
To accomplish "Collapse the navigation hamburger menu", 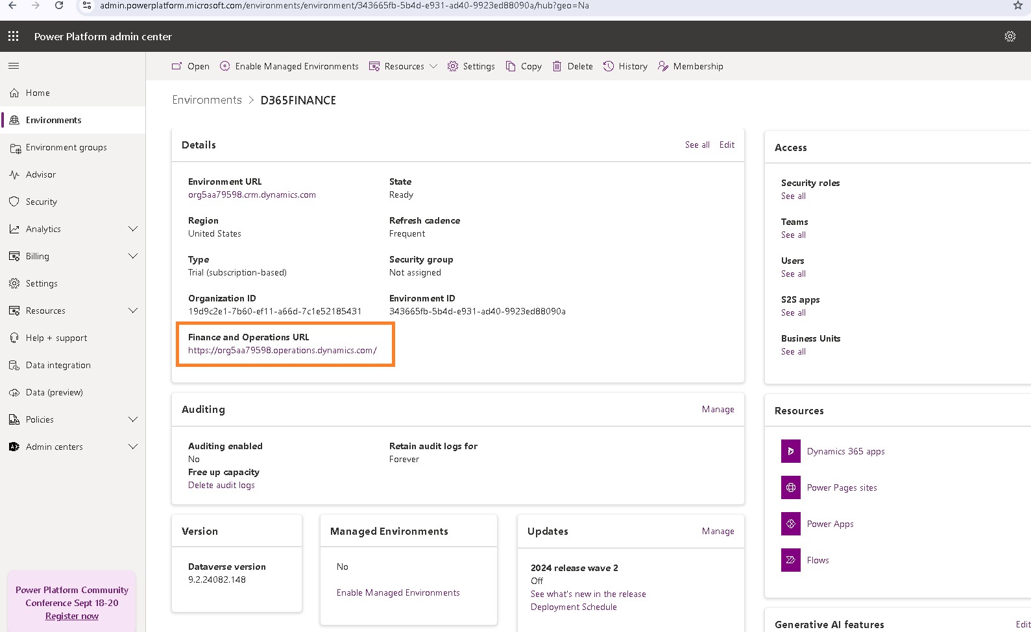I will point(14,66).
